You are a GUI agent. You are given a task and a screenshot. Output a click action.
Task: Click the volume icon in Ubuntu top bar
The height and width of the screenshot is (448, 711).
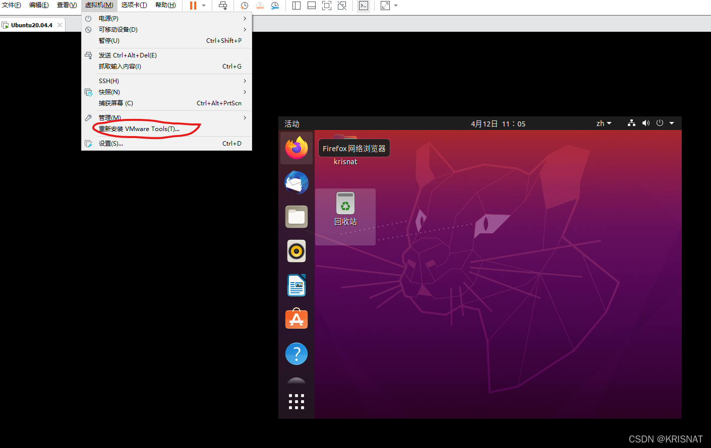(x=646, y=123)
